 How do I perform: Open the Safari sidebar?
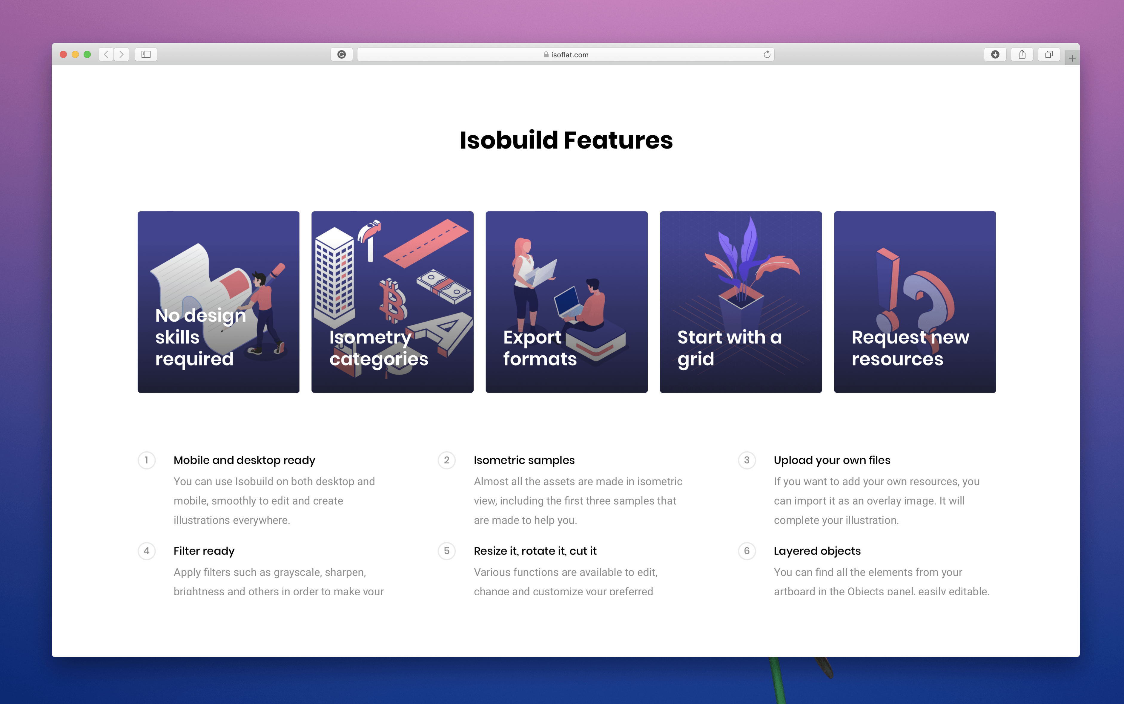click(146, 54)
